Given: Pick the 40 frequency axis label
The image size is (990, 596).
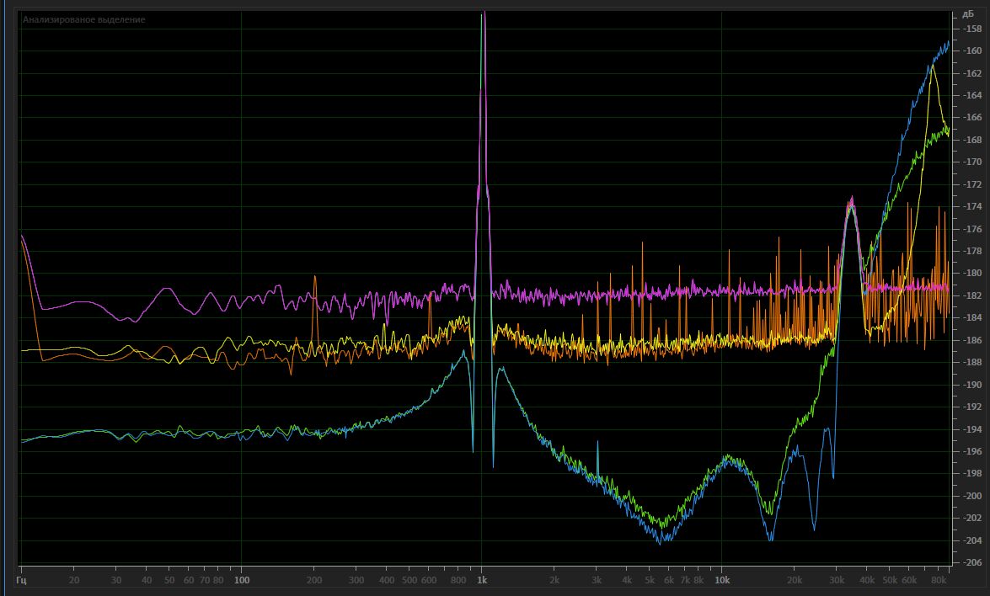Looking at the screenshot, I should pyautogui.click(x=147, y=580).
